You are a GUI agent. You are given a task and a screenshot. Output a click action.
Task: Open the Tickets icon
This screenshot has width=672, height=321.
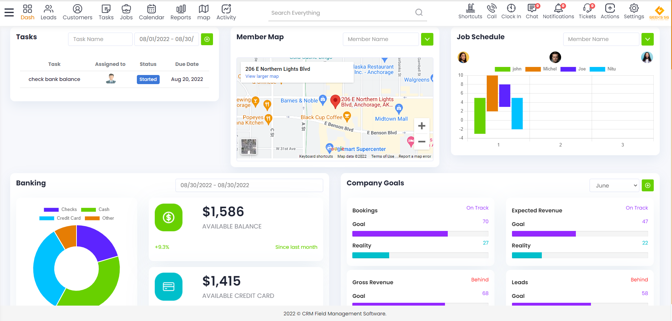587,12
